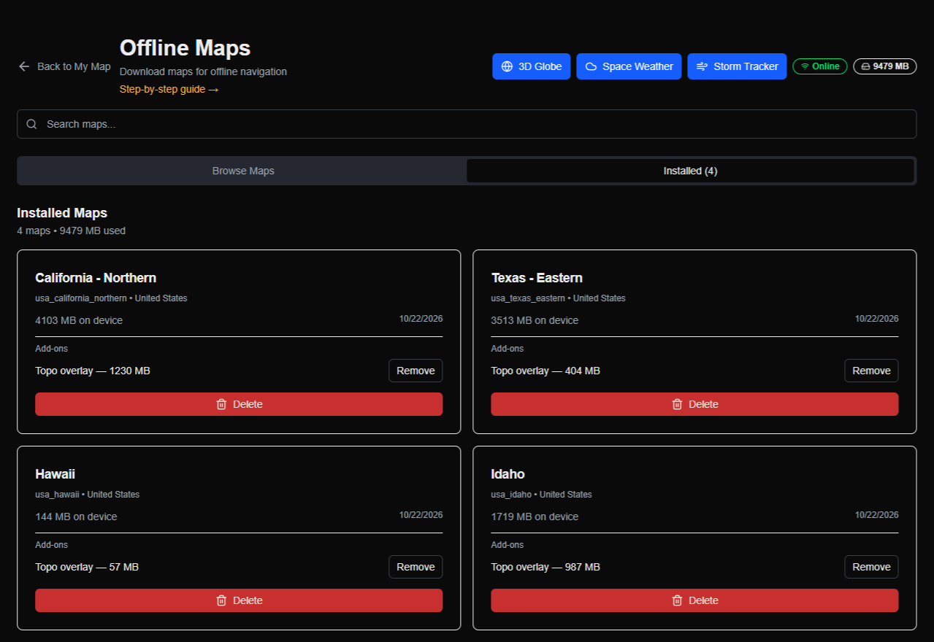934x642 pixels.
Task: Click the Installed Maps heading
Action: click(62, 213)
